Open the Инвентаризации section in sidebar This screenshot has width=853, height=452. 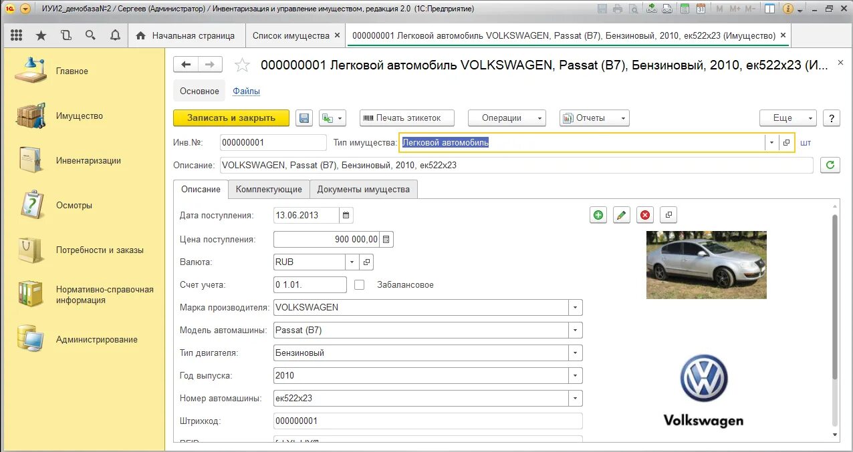click(x=88, y=161)
